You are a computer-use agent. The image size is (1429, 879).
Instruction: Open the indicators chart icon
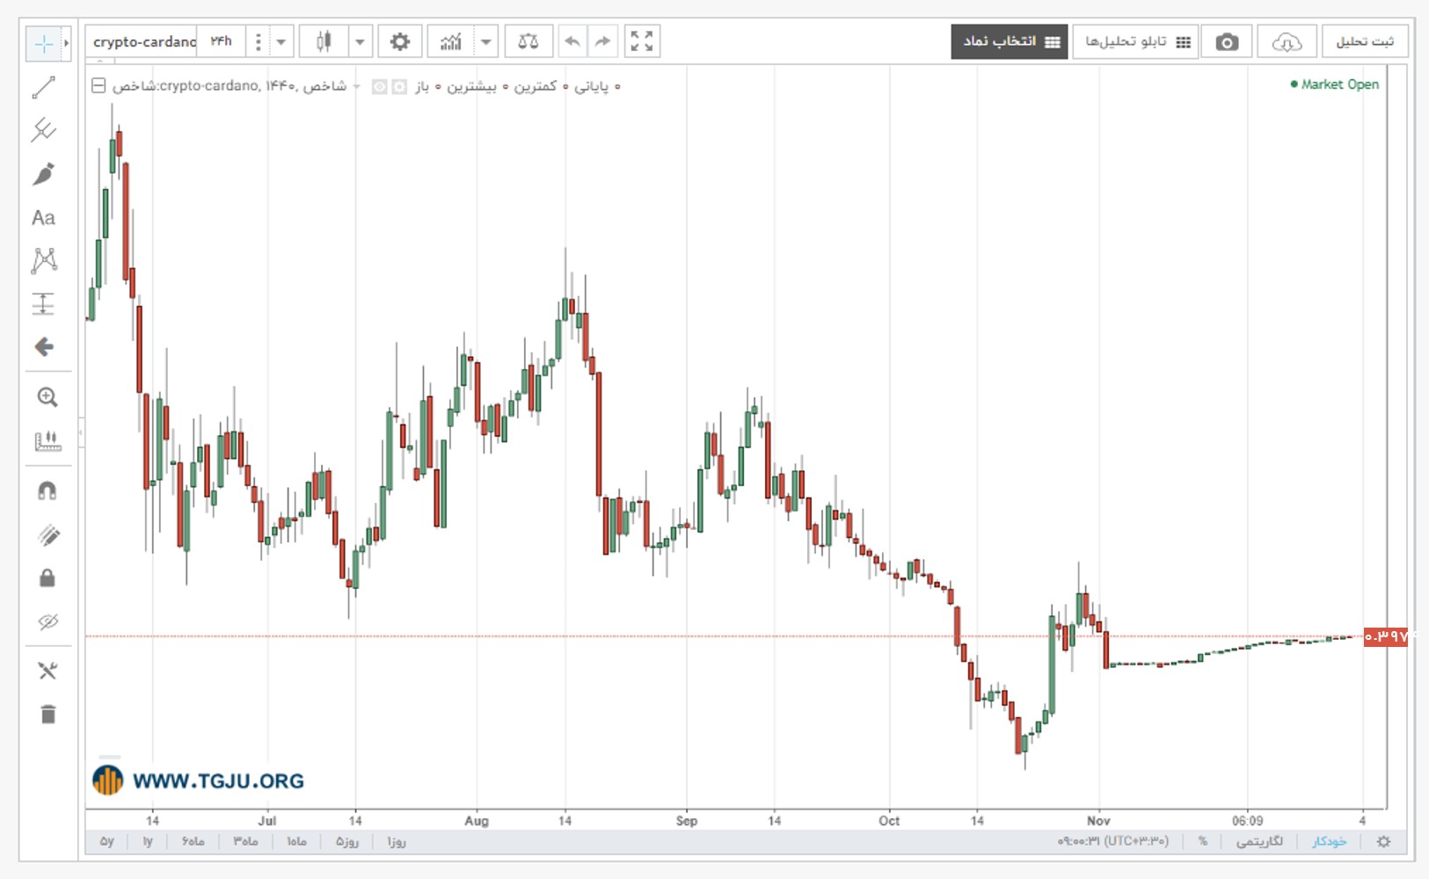pos(450,41)
